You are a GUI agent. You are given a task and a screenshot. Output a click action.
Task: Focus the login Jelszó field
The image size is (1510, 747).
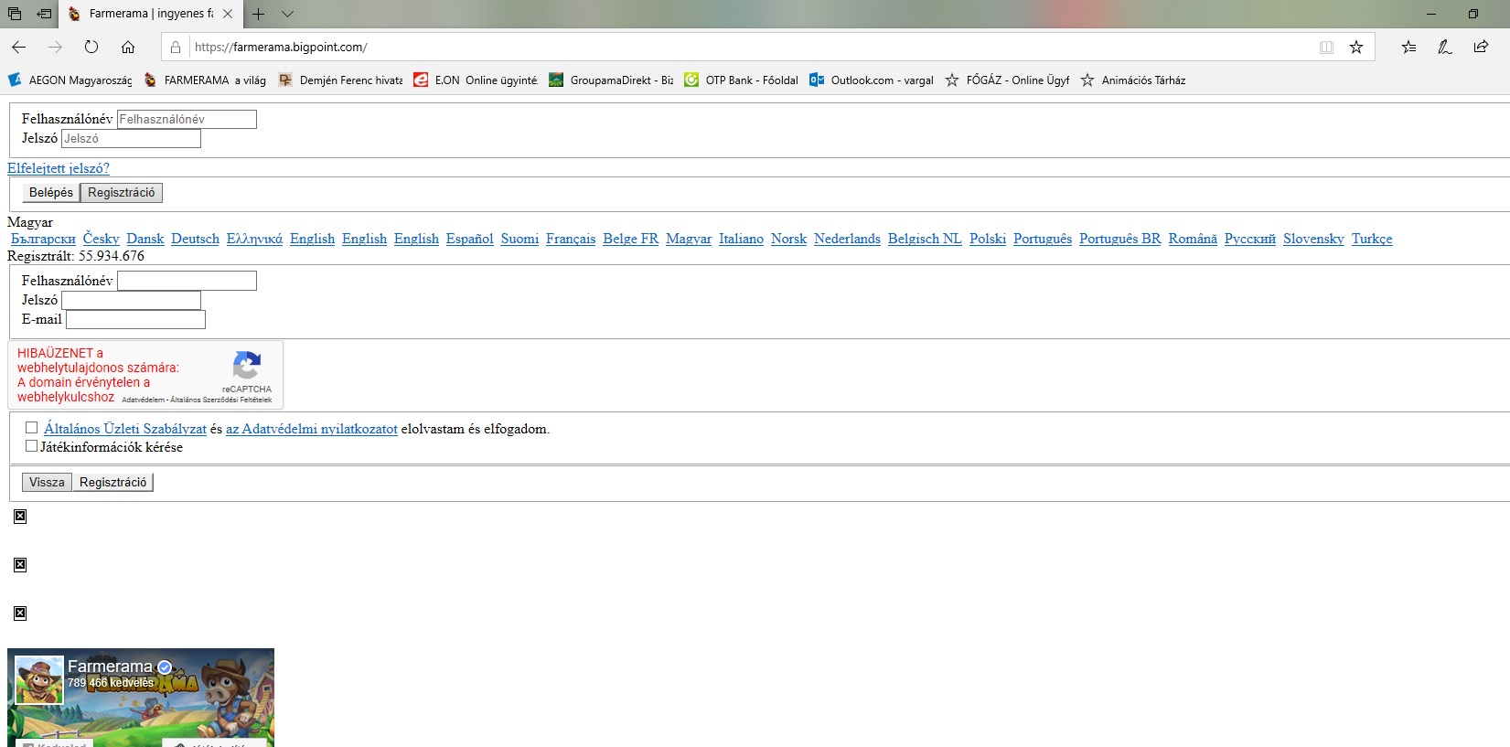click(131, 138)
